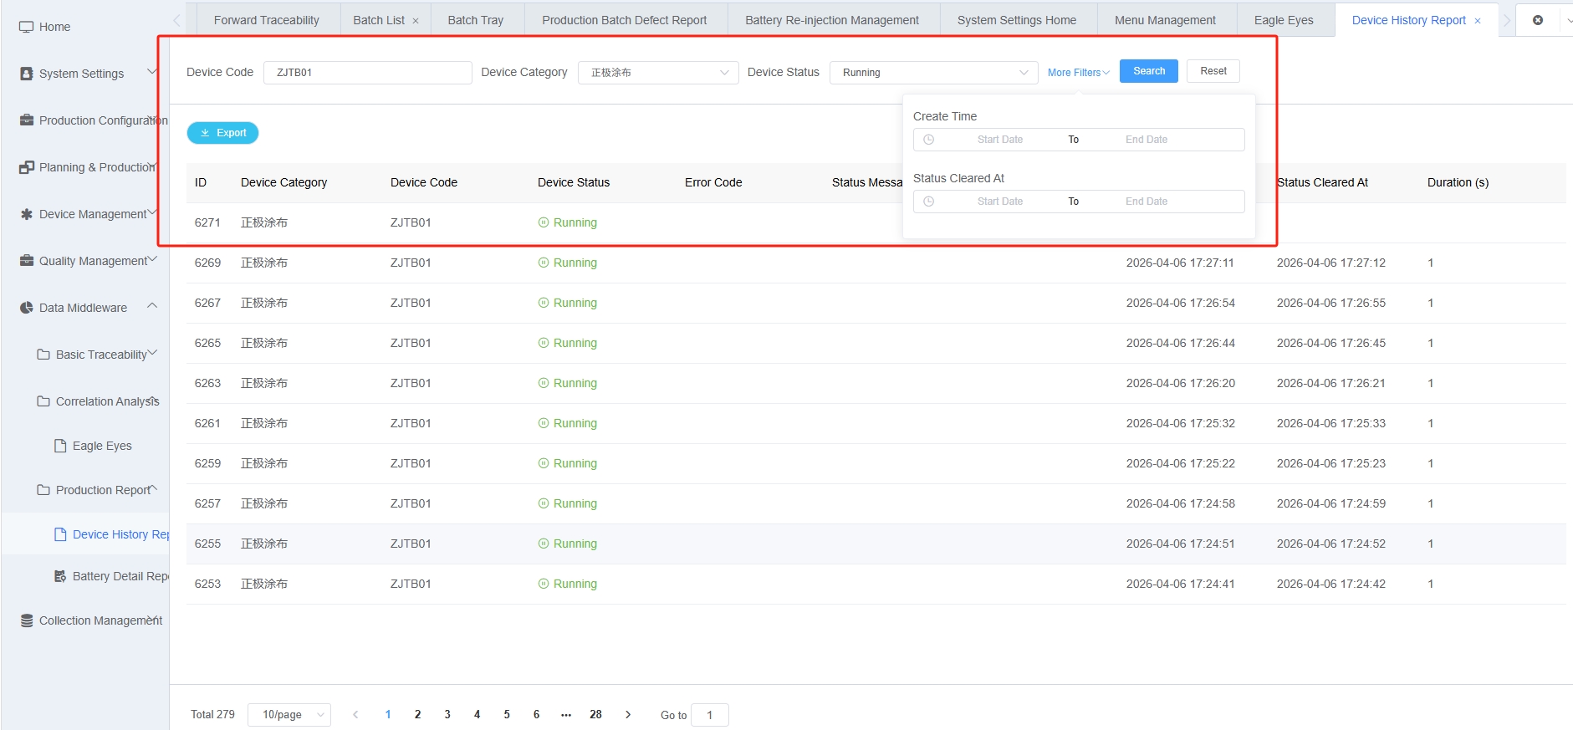Open the Basic Traceability folder icon
1573x730 pixels.
43,355
